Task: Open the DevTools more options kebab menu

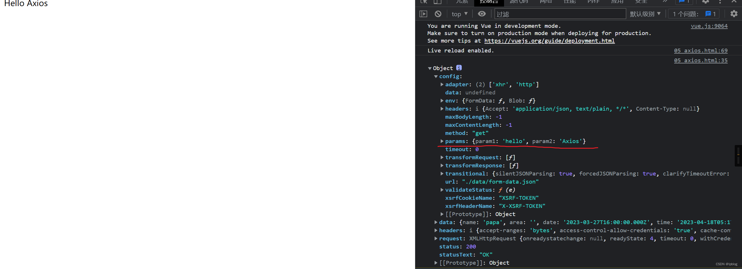Action: tap(720, 1)
